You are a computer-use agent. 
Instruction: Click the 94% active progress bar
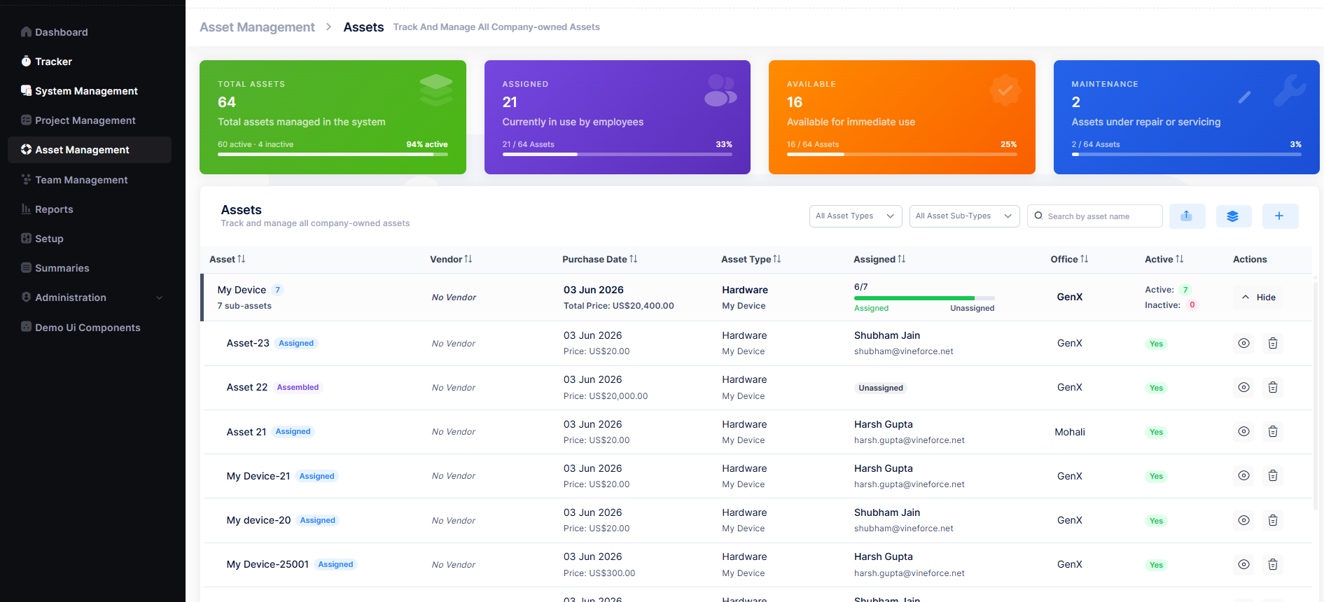tap(333, 154)
